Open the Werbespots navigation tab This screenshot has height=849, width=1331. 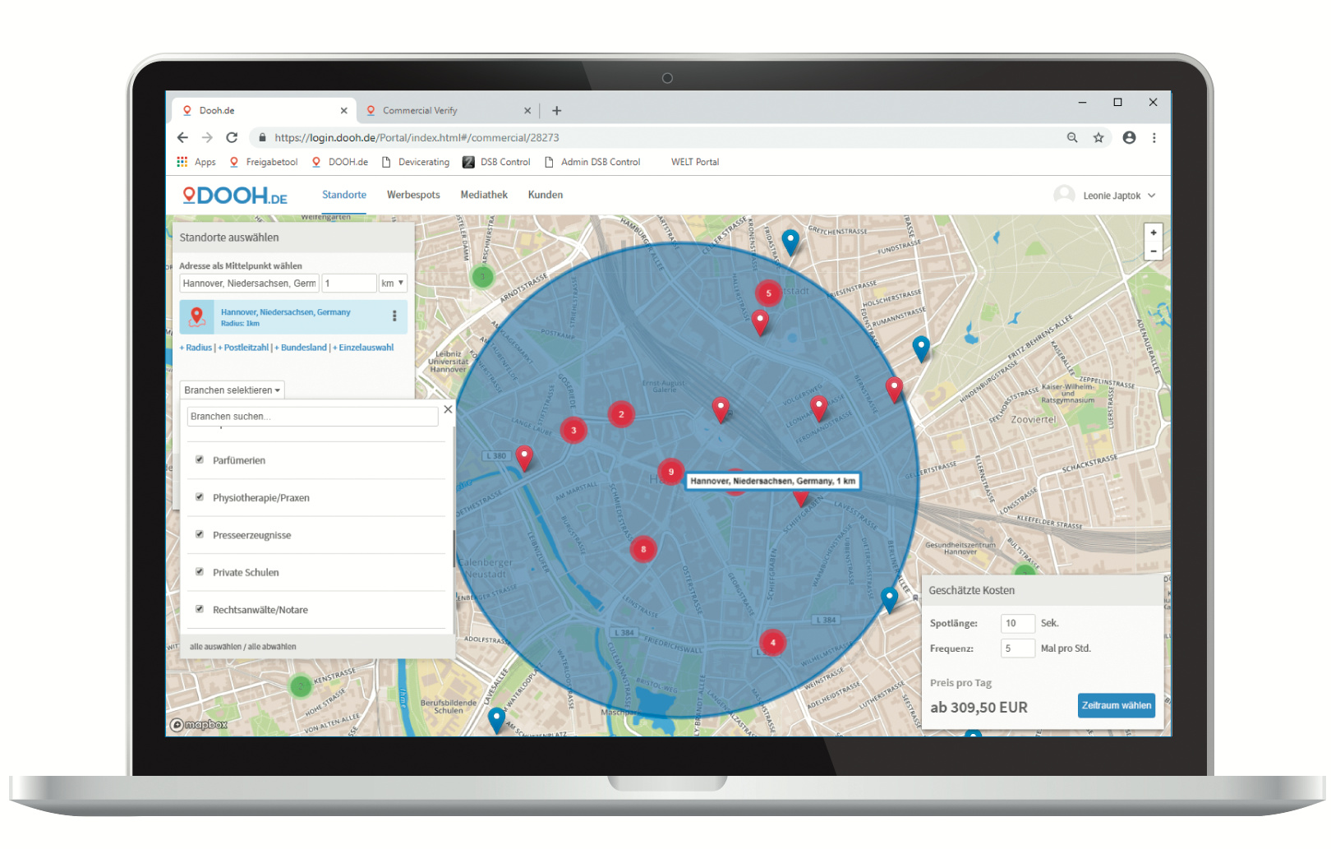[x=413, y=195]
